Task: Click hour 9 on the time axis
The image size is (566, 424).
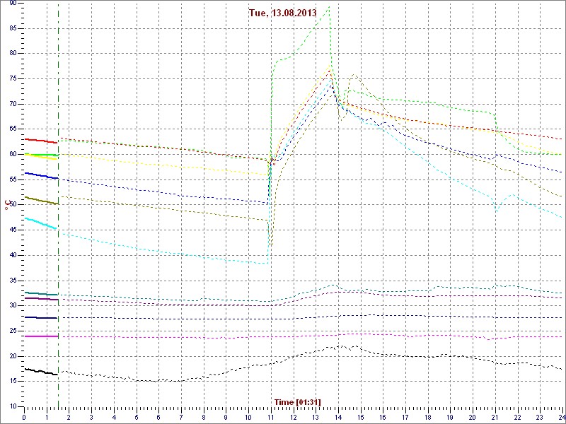Action: (226, 417)
